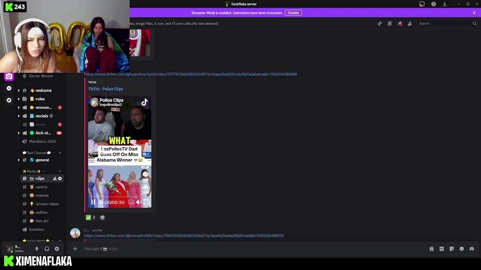481x270 pixels.
Task: Dismiss the Streamer Mode banner
Action: click(474, 13)
